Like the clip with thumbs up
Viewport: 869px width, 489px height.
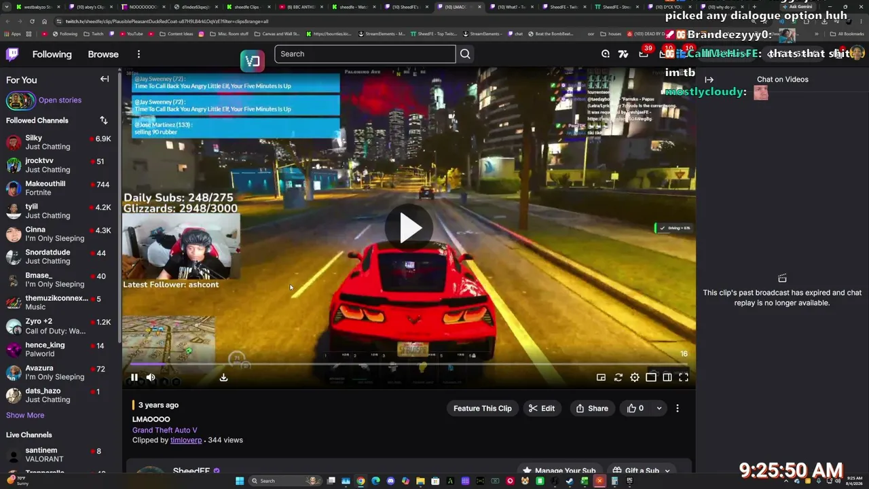[635, 408]
